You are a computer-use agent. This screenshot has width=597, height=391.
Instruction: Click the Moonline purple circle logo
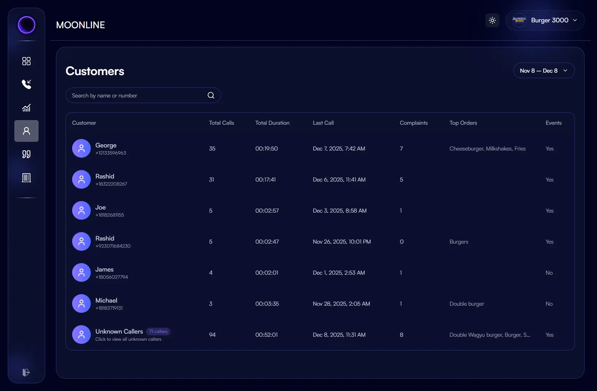pos(26,25)
